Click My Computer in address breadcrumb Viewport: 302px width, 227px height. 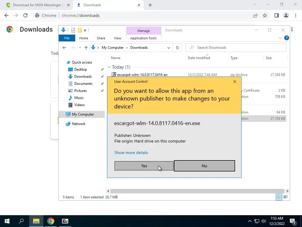click(x=113, y=48)
